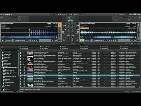Disable the orange SYNC button on Deck B
This screenshot has height=106, width=141.
[82, 28]
